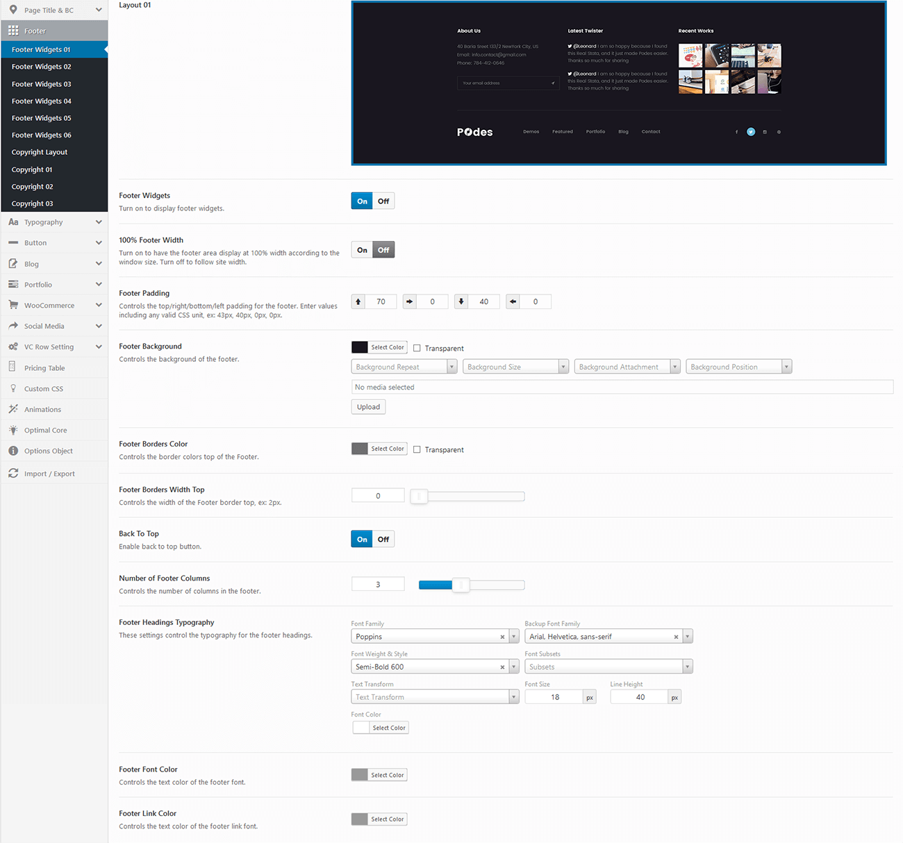The height and width of the screenshot is (843, 903).
Task: Select Footer Widgets 01 submenu item
Action: tap(54, 49)
